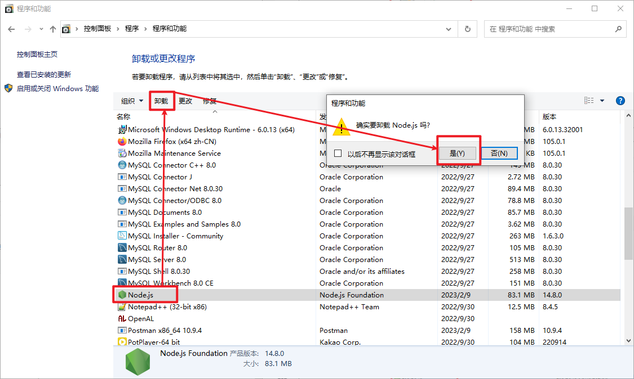Confirm uninstall with 是(Y) button
This screenshot has width=634, height=379.
(457, 154)
